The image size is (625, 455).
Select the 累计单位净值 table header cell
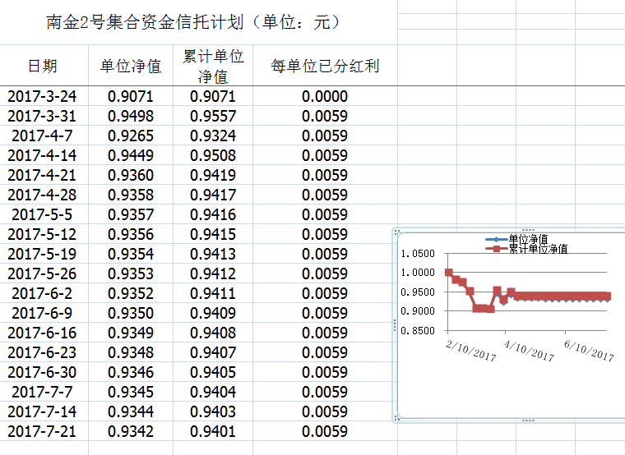[x=213, y=66]
